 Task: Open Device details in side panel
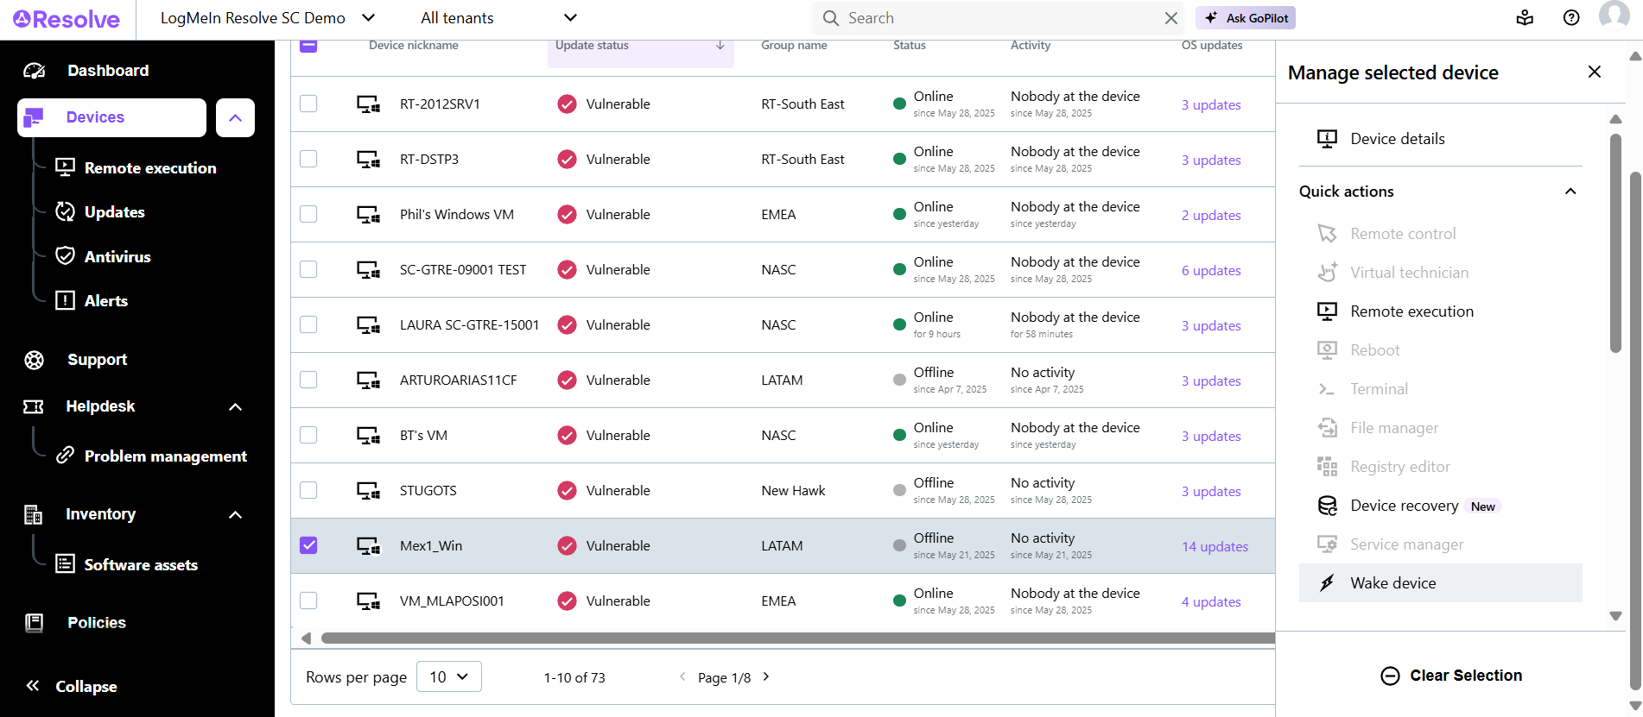pos(1397,139)
